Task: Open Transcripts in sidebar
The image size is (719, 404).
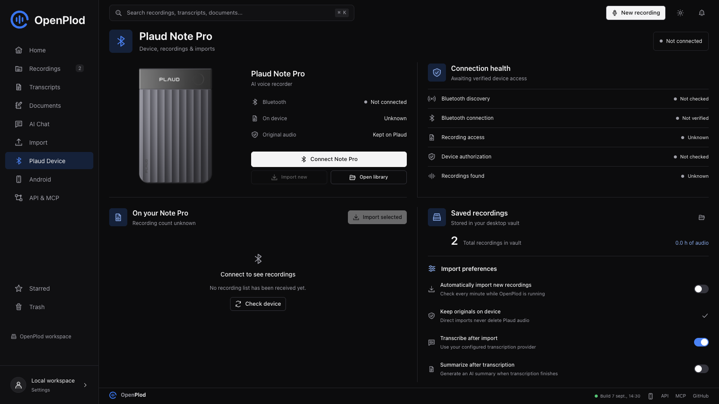Action: coord(49,87)
